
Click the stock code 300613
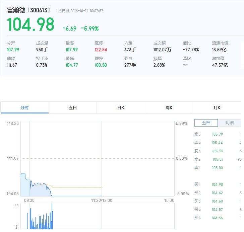coord(40,10)
